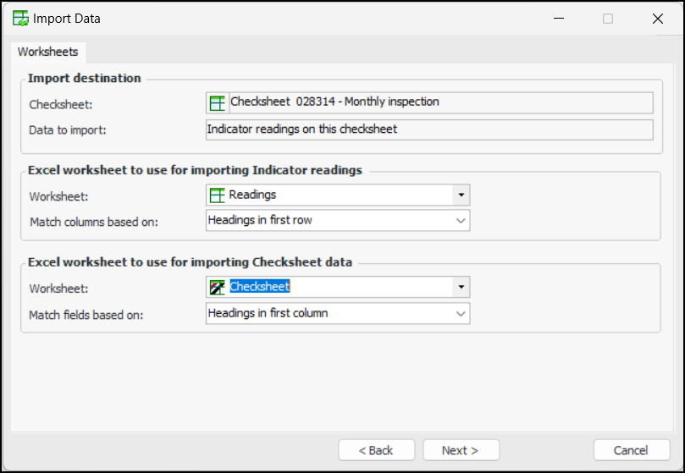Expand the Readings worksheet dropdown arrow
Viewport: 685px width, 473px height.
[x=461, y=195]
